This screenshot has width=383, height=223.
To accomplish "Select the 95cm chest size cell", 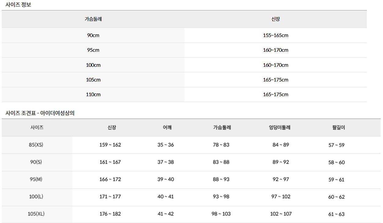I will (93, 50).
